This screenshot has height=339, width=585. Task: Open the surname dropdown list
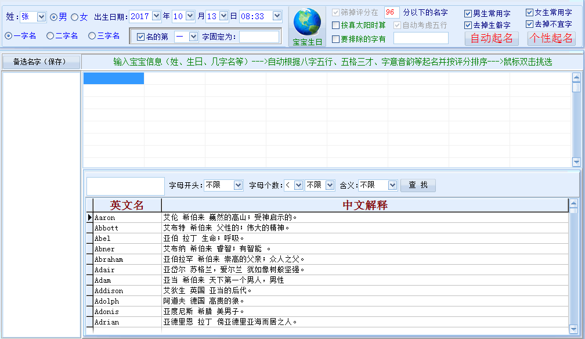point(41,17)
